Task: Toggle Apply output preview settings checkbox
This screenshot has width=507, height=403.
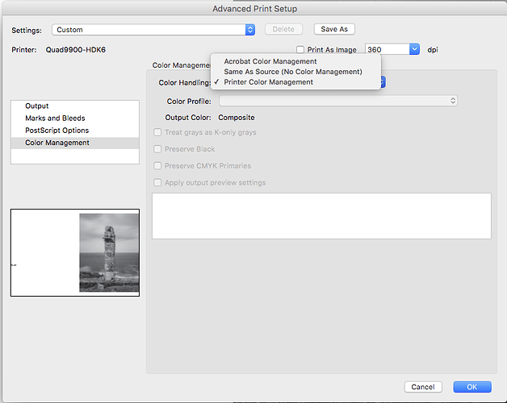Action: click(x=157, y=183)
